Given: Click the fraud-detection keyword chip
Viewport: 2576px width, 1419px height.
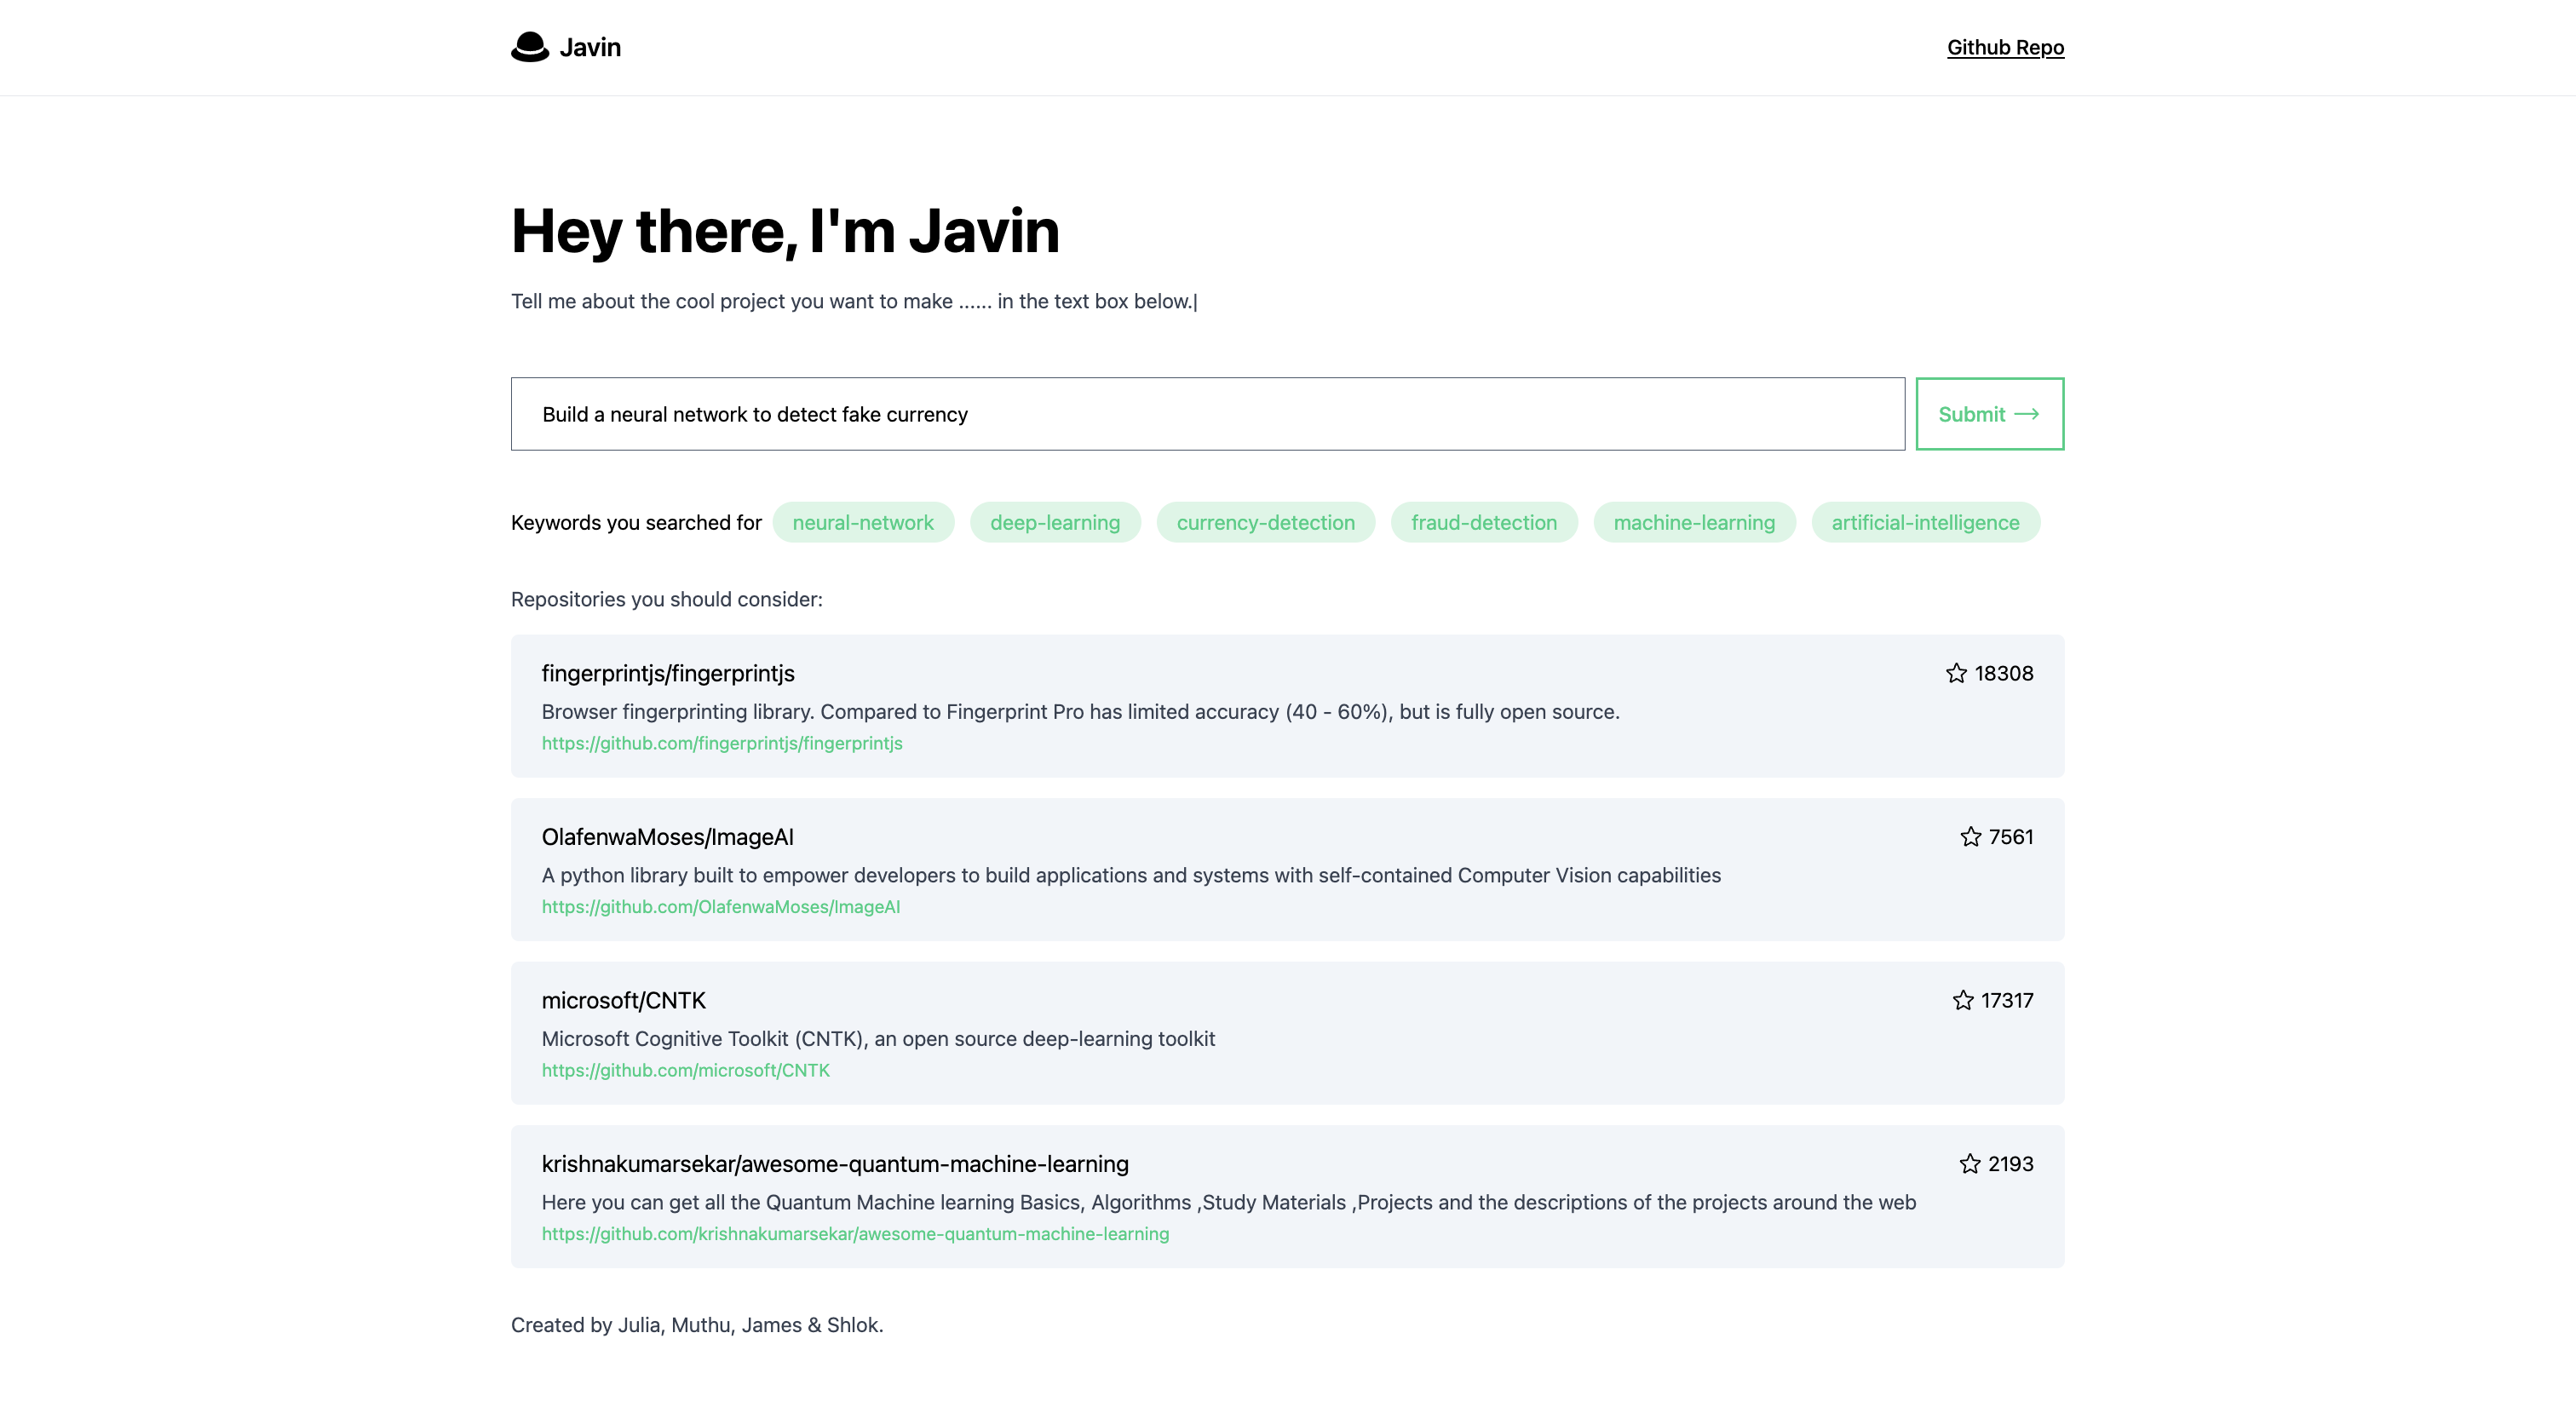Looking at the screenshot, I should coord(1483,523).
